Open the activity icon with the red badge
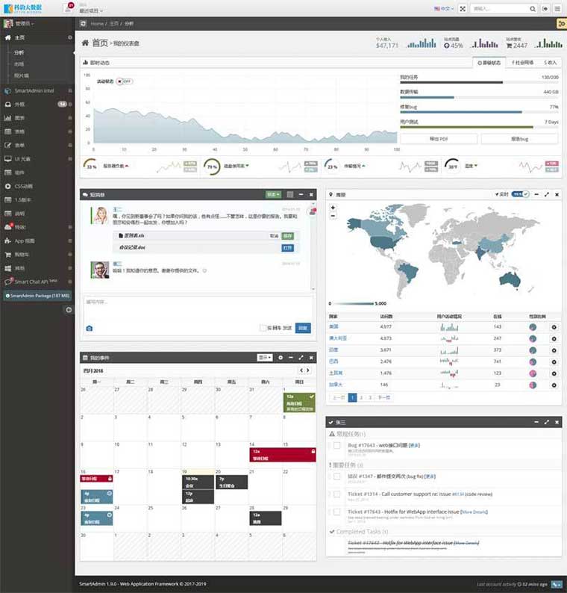This screenshot has width=567, height=593. pos(69,8)
